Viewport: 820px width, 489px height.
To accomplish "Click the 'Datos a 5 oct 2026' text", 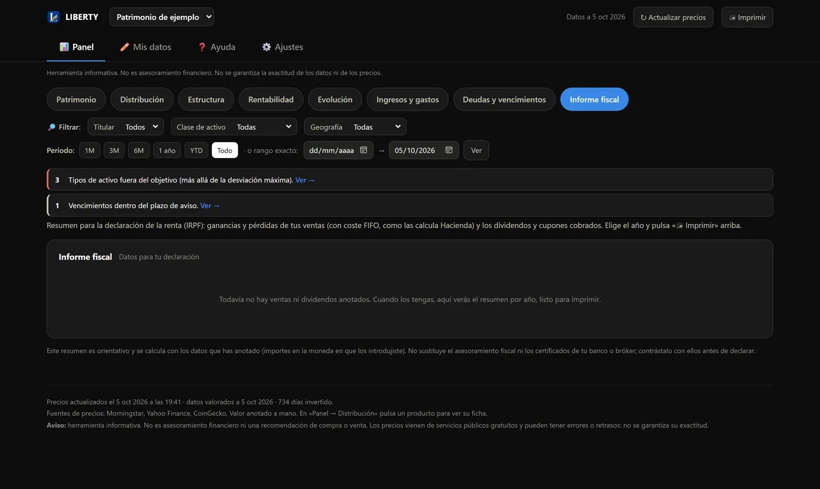I will click(x=596, y=17).
